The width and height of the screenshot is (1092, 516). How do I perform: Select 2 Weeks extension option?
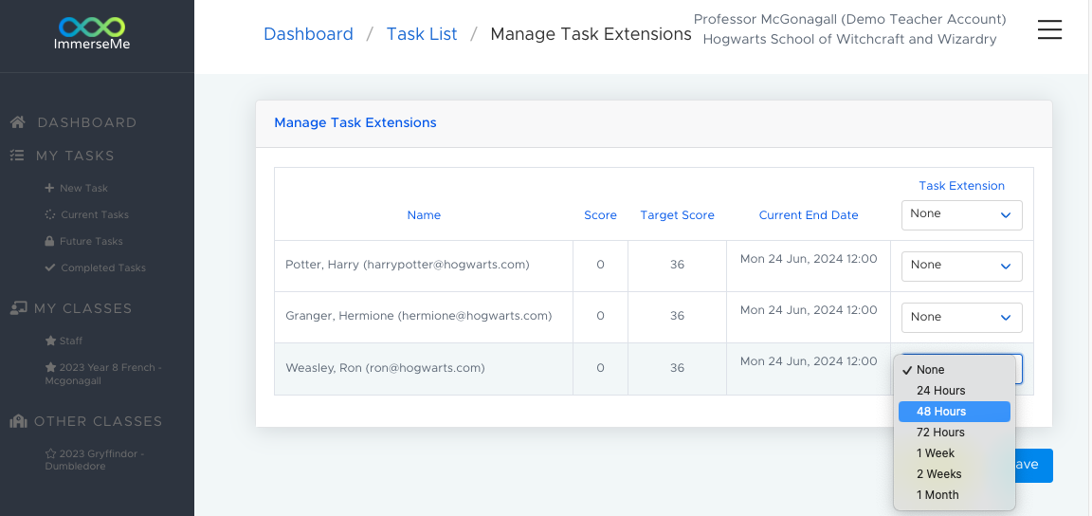955,474
